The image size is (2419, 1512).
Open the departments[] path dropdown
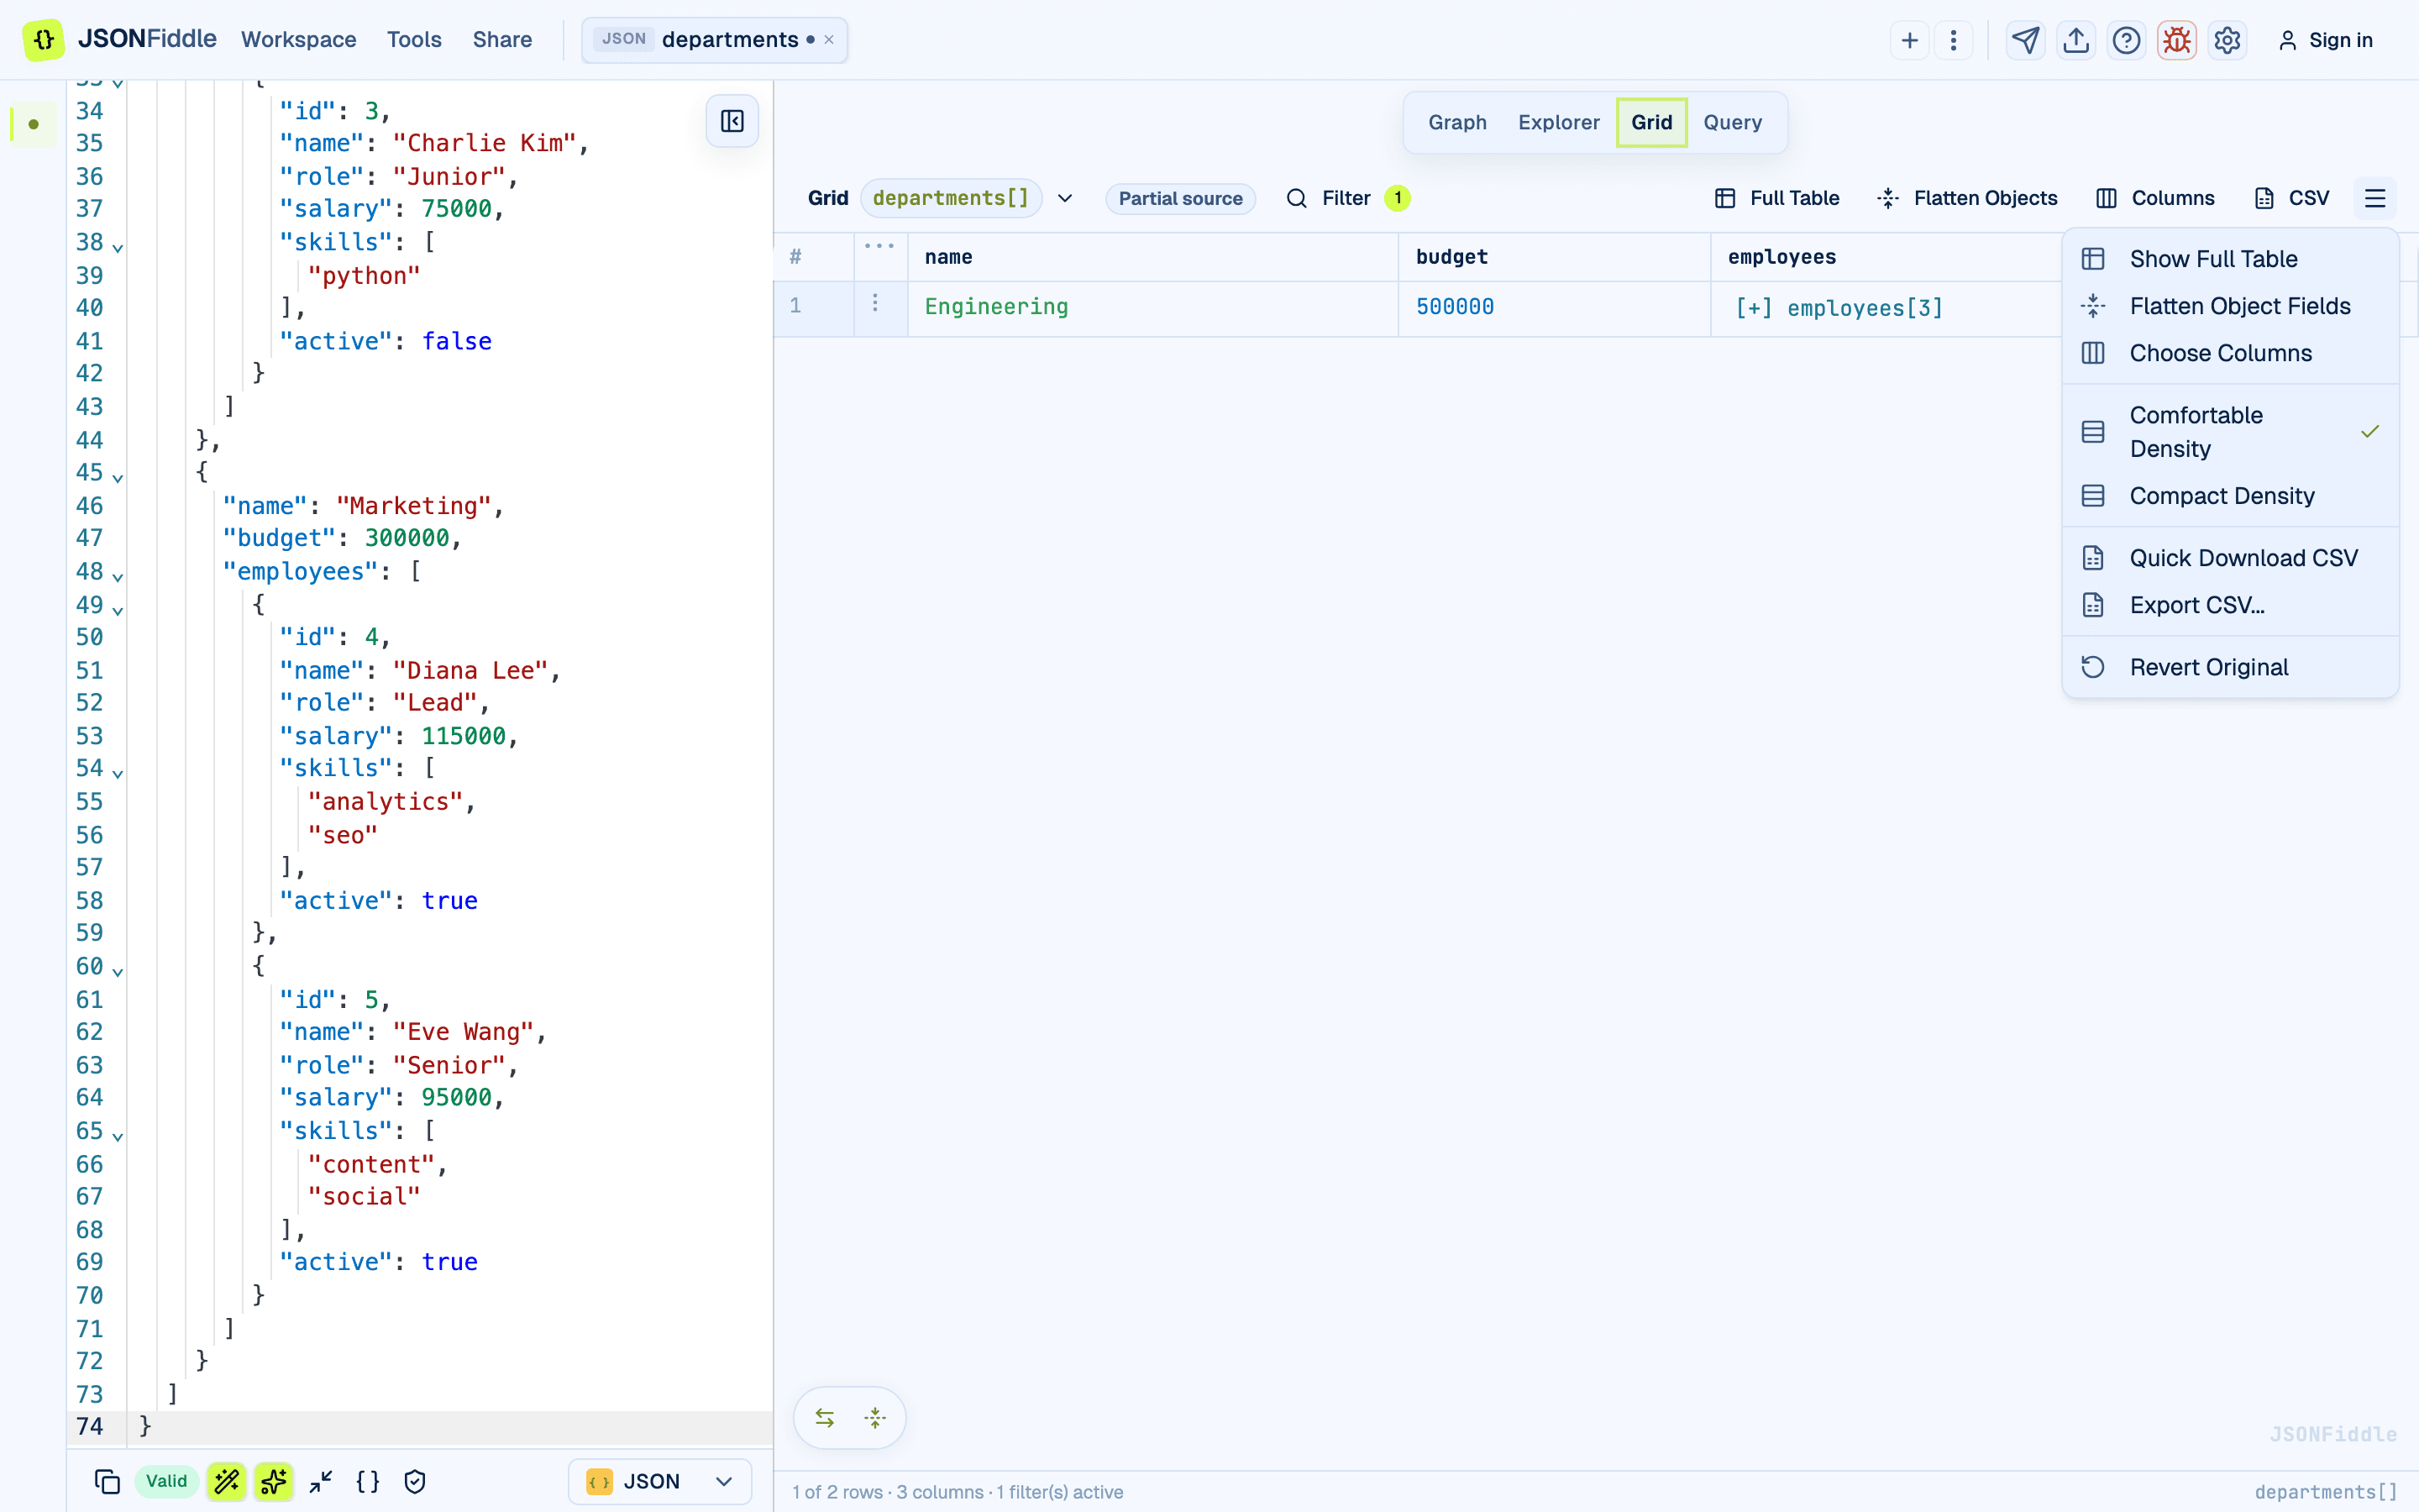(1066, 198)
